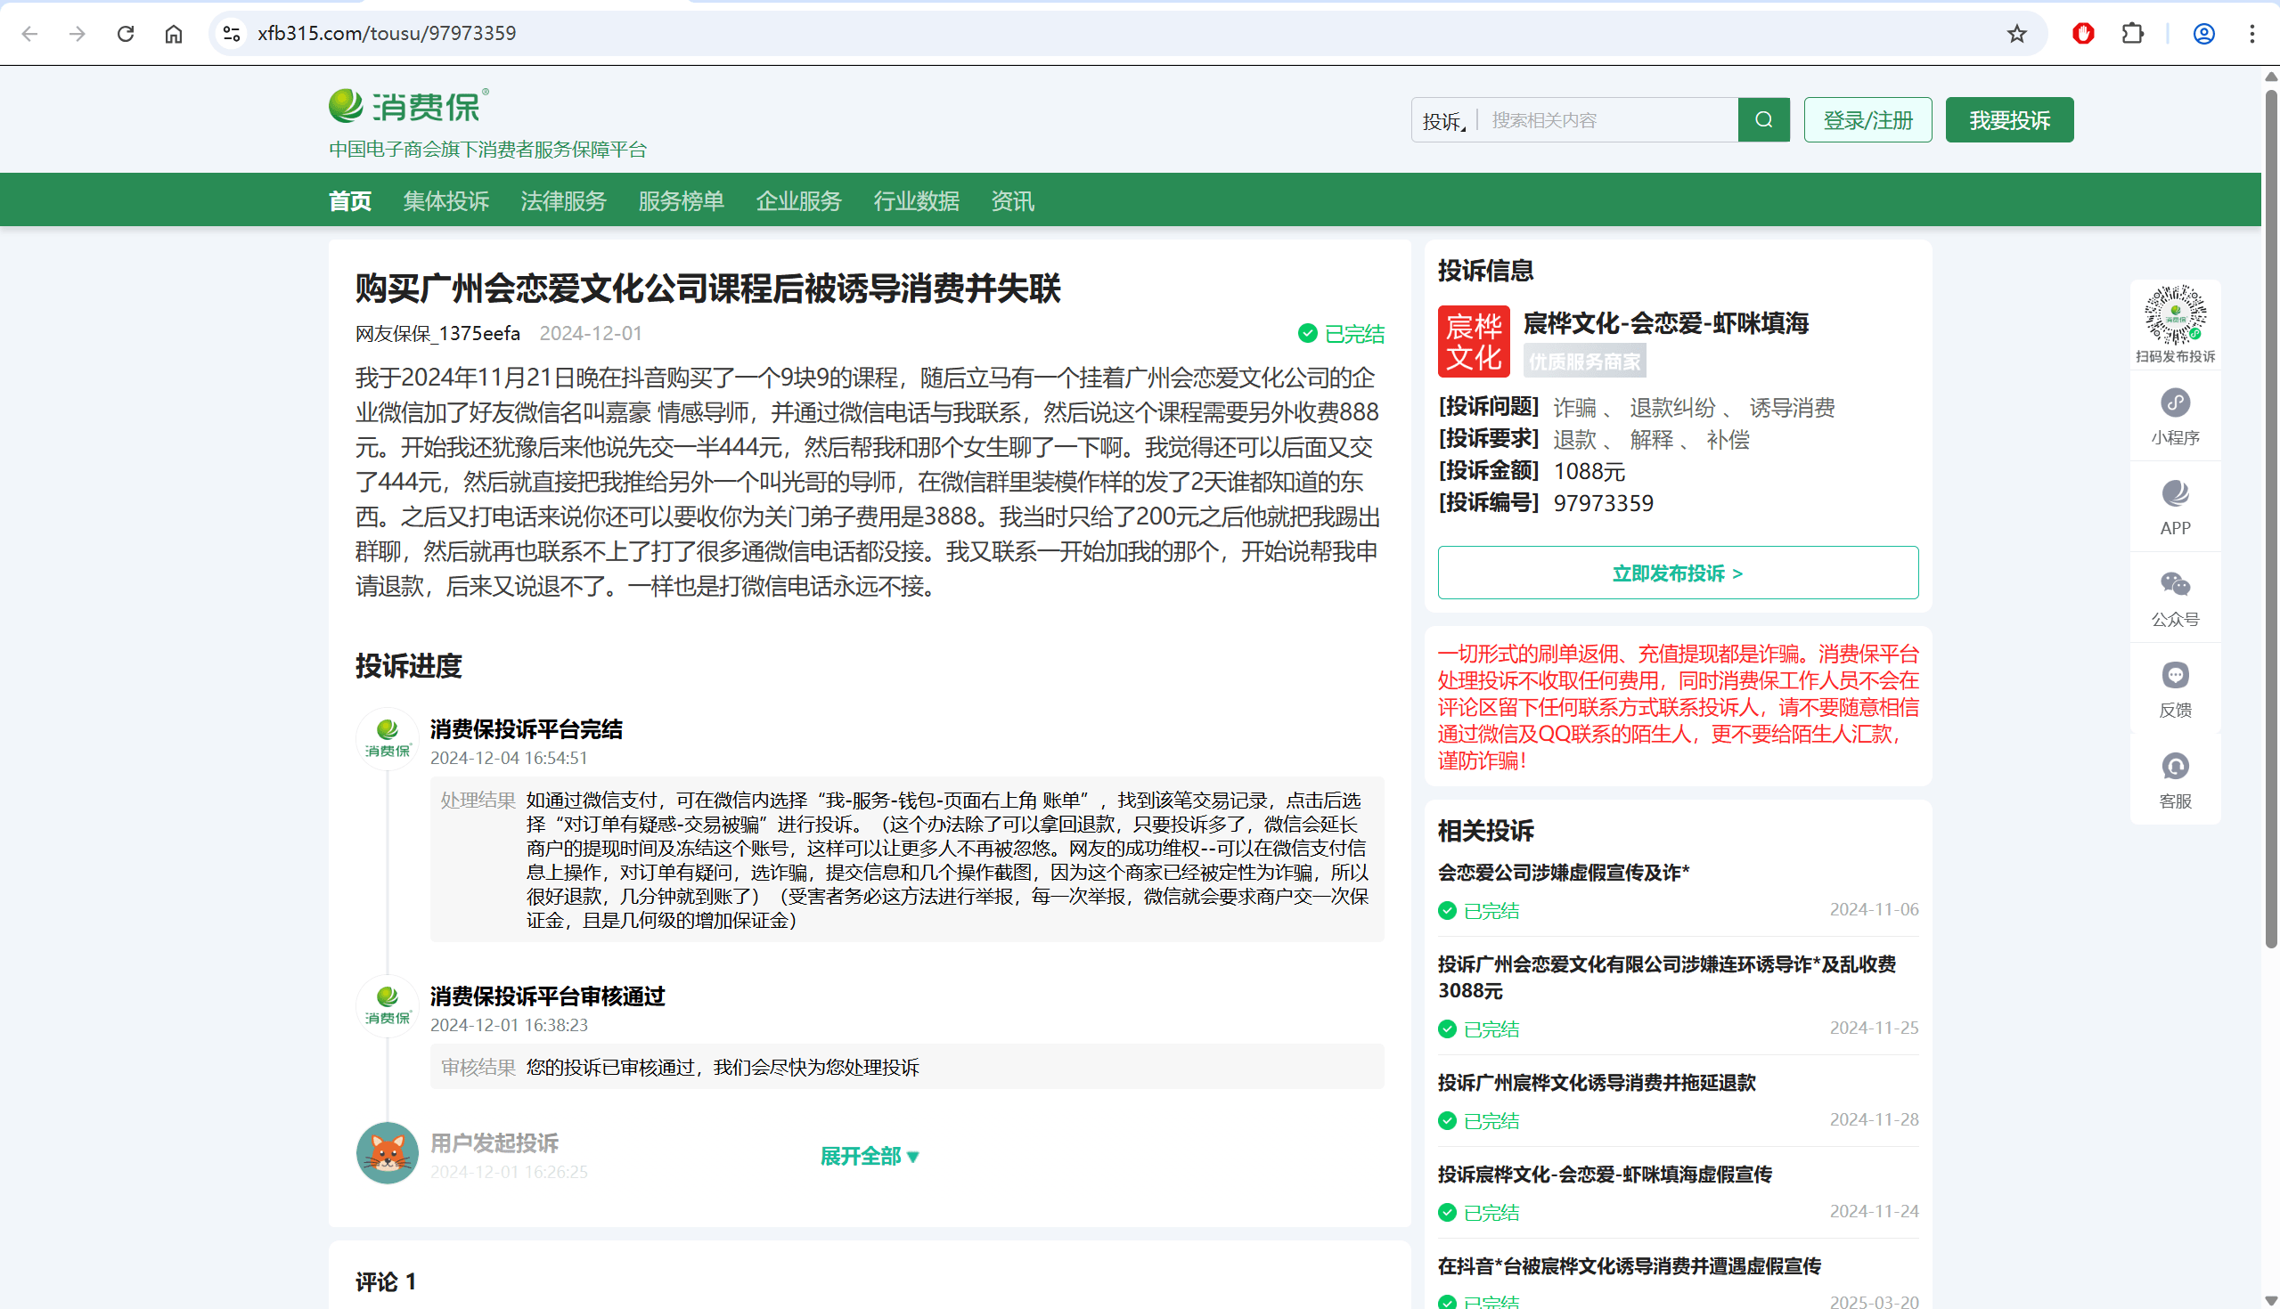Click the 已完结 status beside the post date

[x=1341, y=334]
